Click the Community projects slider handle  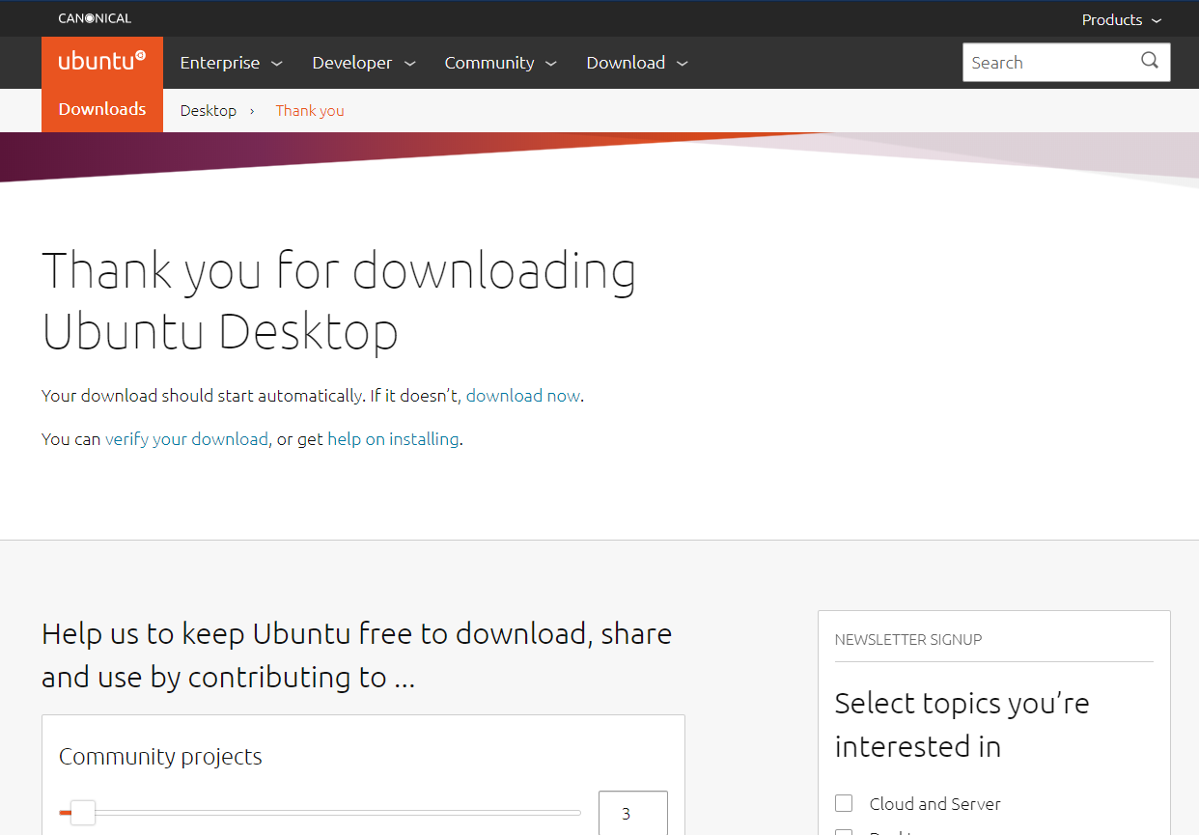[x=83, y=813]
